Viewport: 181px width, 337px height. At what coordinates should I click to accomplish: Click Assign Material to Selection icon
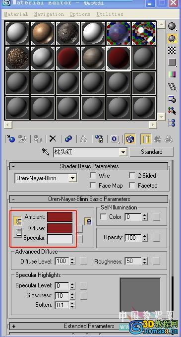click(x=38, y=139)
